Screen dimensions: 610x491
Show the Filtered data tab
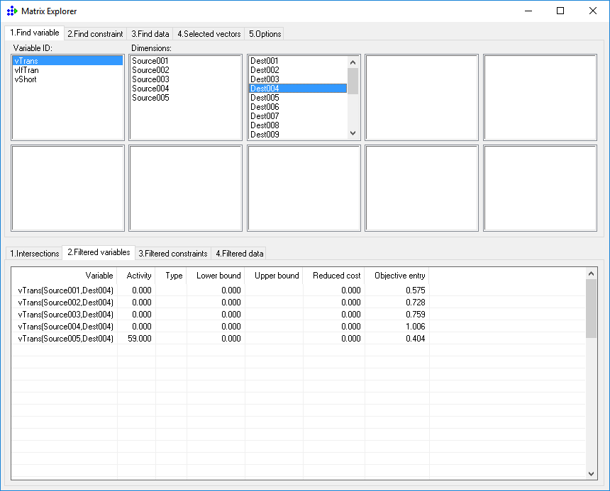[239, 254]
